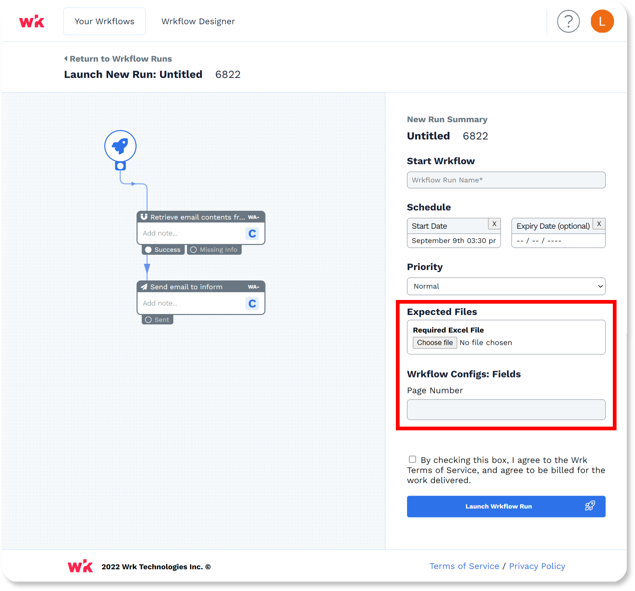
Task: Select the Retrieve email contents step header
Action: click(201, 217)
